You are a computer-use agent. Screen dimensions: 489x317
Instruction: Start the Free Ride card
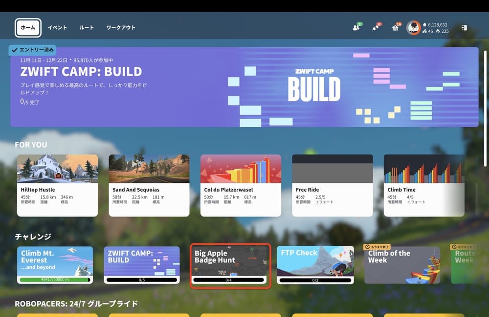[332, 185]
